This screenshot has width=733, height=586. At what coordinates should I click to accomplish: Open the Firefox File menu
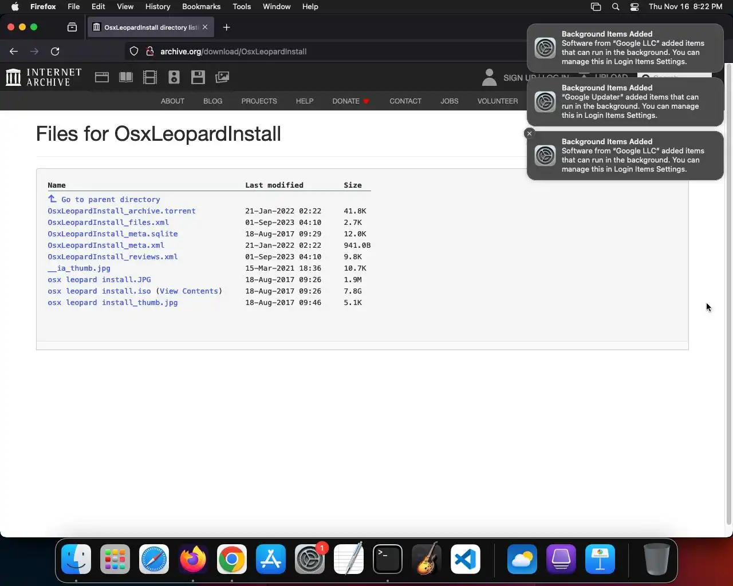click(x=74, y=7)
